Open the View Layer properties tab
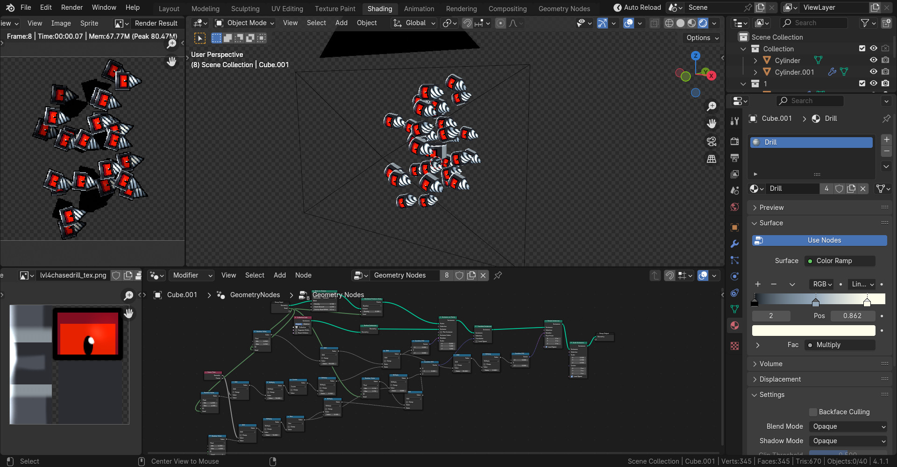 (x=734, y=174)
